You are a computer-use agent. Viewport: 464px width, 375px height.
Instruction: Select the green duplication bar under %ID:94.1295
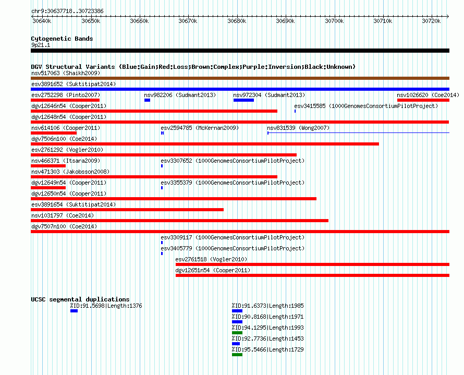[x=237, y=333]
